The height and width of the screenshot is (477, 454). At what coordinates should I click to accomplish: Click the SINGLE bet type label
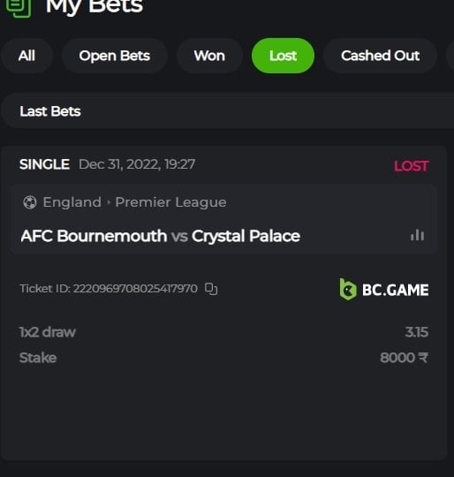[44, 164]
